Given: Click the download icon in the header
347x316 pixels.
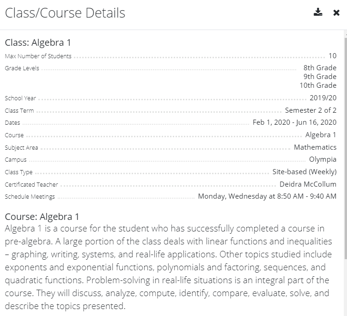Looking at the screenshot, I should [x=318, y=12].
